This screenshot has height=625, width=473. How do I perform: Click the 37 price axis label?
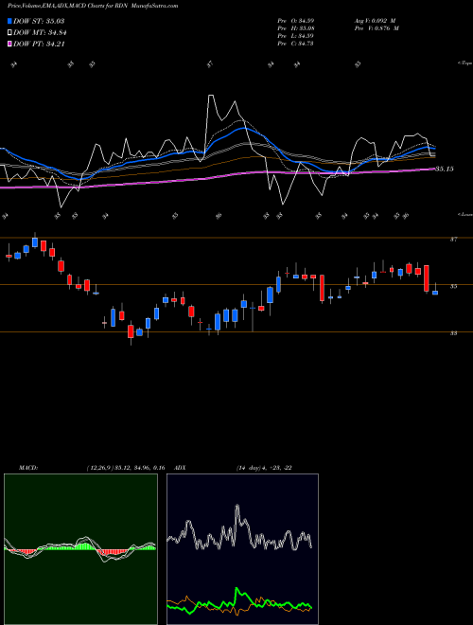click(x=453, y=240)
